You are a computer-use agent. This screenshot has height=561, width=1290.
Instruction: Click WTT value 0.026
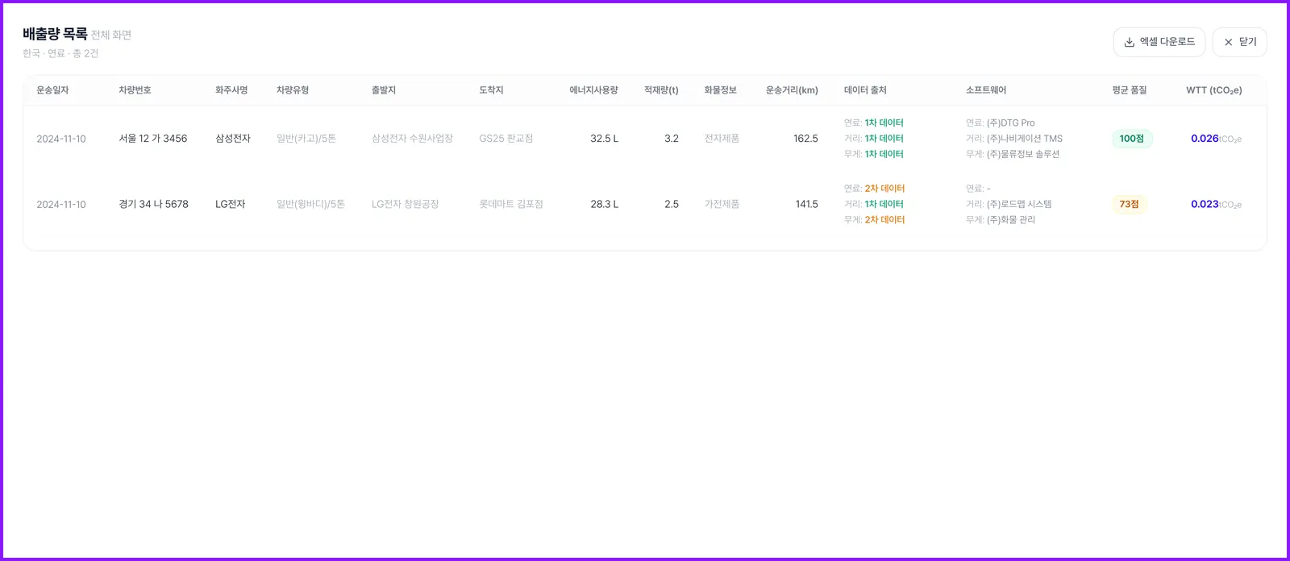click(1205, 139)
